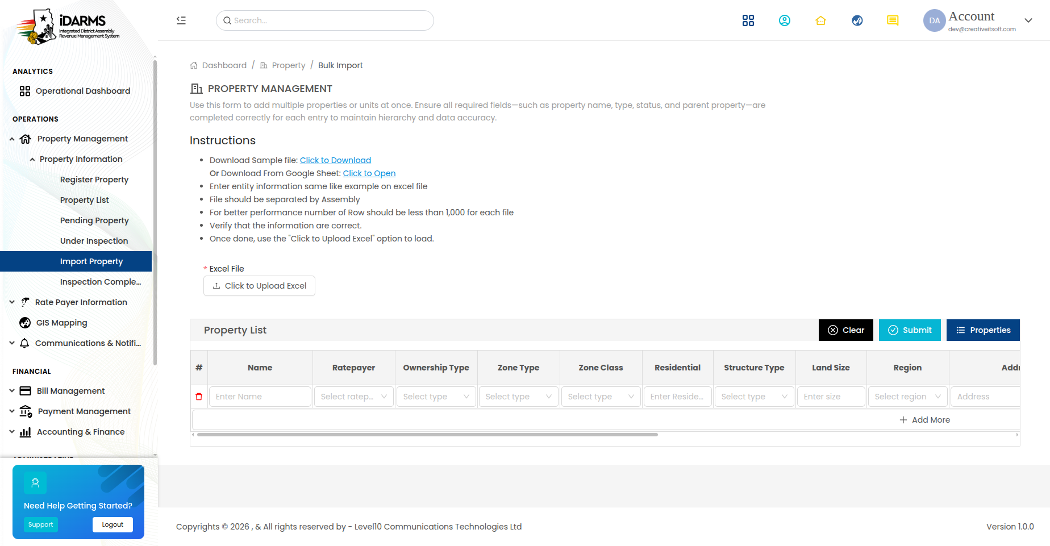
Task: Click the GIS Mapping globe icon
Action: tap(25, 323)
